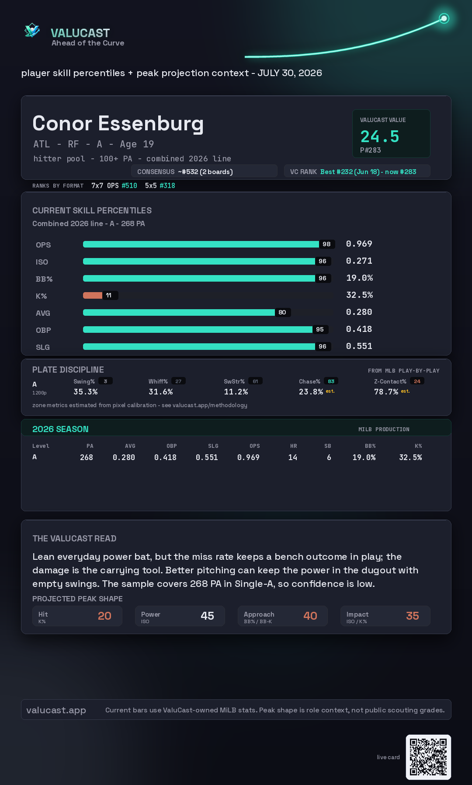Select the ValuCast Value 24.5 box
This screenshot has width=472, height=785.
click(391, 133)
